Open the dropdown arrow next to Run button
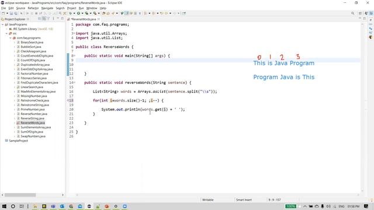 (82, 13)
